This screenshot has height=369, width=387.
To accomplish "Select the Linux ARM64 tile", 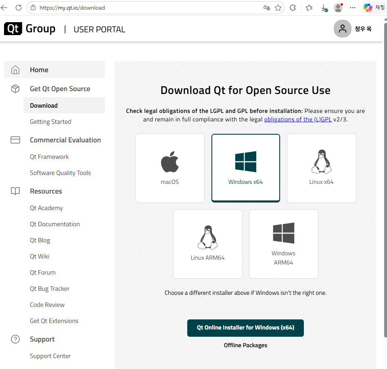I will pos(207,244).
